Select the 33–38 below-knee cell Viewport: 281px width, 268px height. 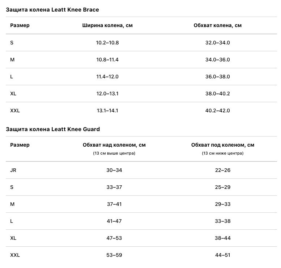[x=222, y=221]
